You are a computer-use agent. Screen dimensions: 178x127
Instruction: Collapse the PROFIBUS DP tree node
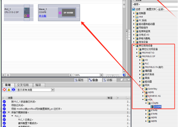[x=137, y=56]
